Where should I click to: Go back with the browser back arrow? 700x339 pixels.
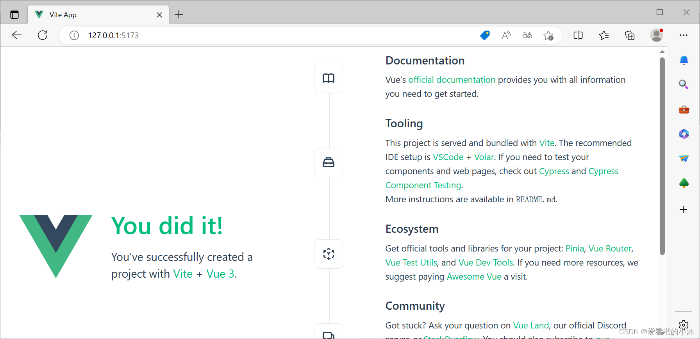point(17,35)
